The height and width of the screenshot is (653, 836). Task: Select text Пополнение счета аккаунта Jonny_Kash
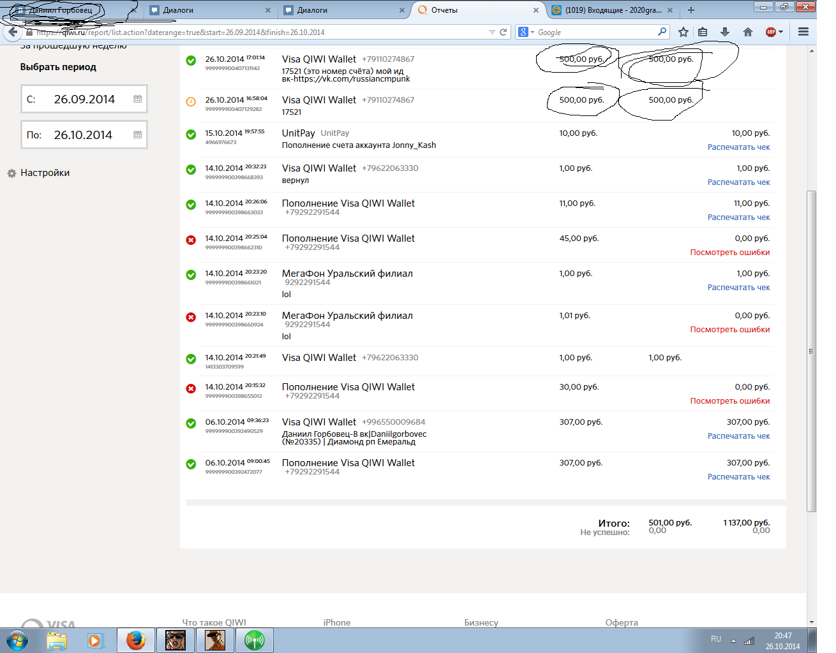pos(359,145)
